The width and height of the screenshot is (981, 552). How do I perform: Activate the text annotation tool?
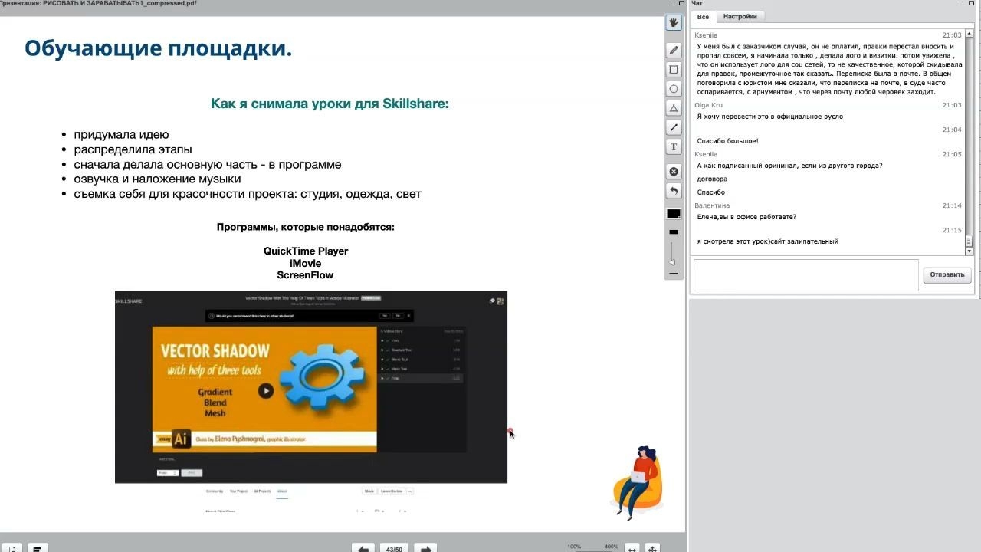pyautogui.click(x=674, y=146)
